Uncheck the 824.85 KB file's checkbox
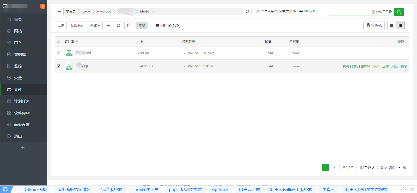The image size is (417, 193). pos(59,66)
